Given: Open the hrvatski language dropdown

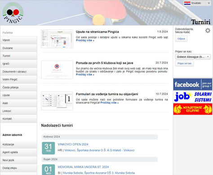Looking at the screenshot, I should pos(197,3).
